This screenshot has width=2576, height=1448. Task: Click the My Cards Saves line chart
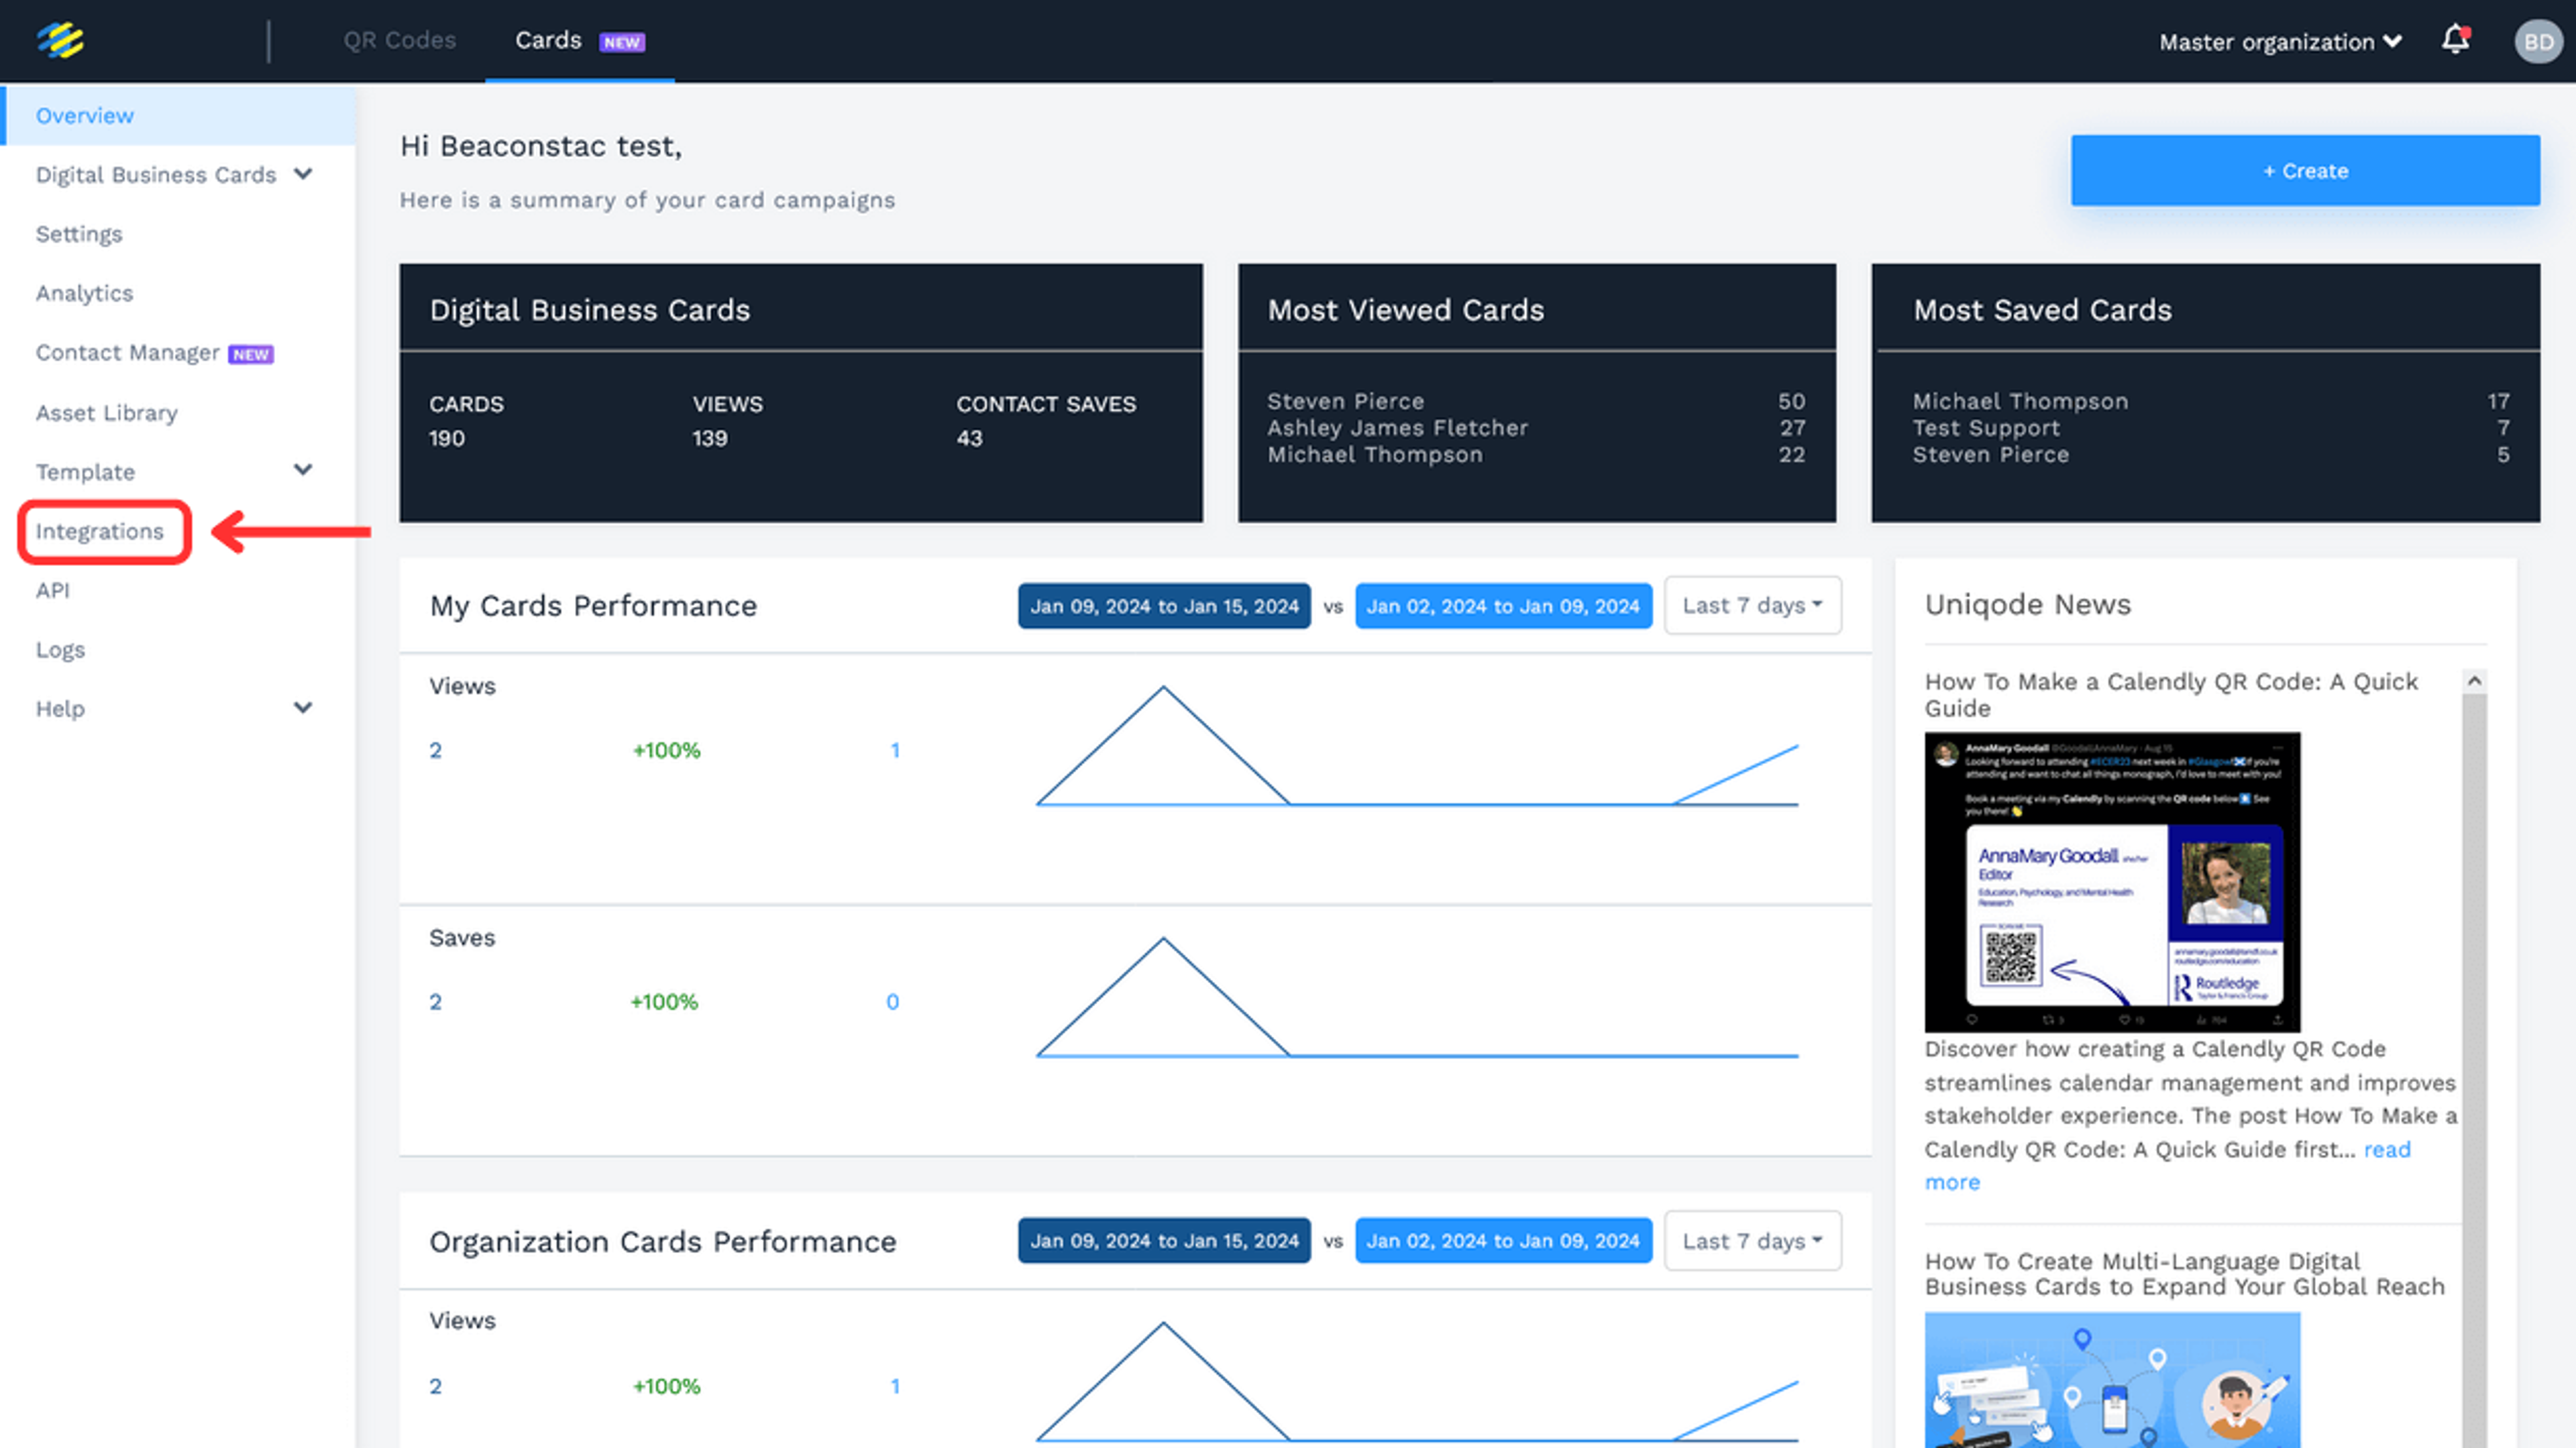[x=1417, y=997]
